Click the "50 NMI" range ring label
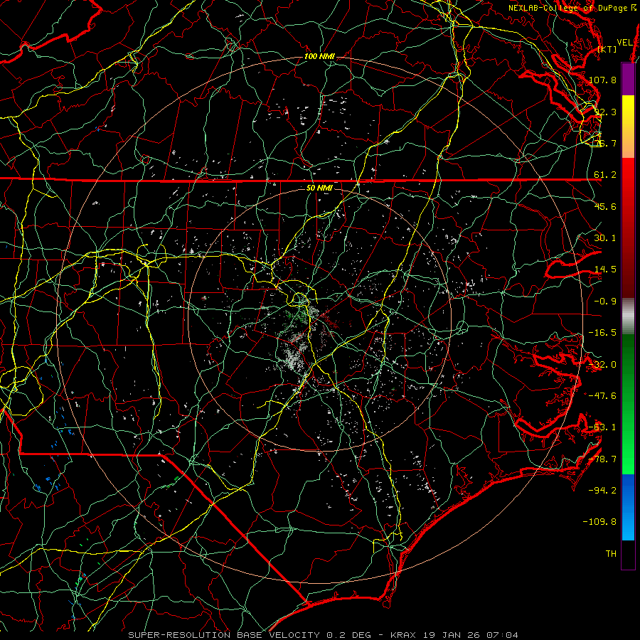 tap(319, 188)
